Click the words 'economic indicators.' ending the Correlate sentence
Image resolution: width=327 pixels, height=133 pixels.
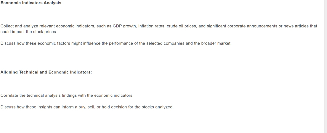pos(114,96)
